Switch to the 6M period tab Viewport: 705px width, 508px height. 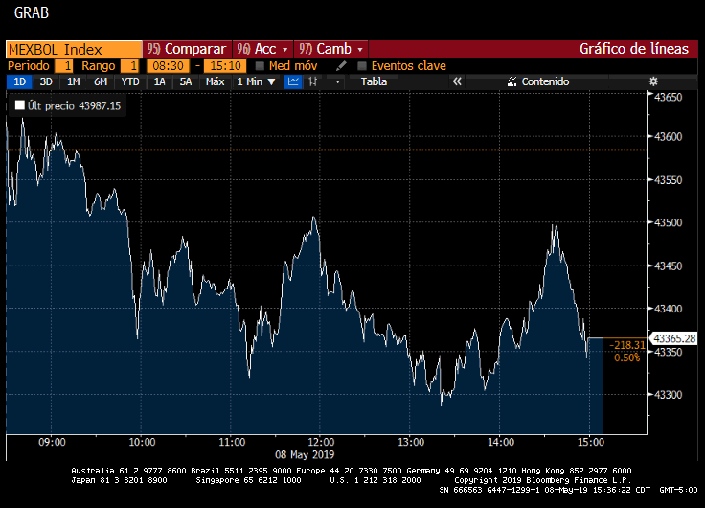(x=101, y=82)
